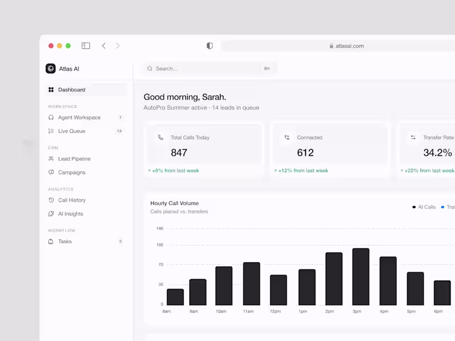
Task: Click the Call History clock icon
Action: coord(51,200)
